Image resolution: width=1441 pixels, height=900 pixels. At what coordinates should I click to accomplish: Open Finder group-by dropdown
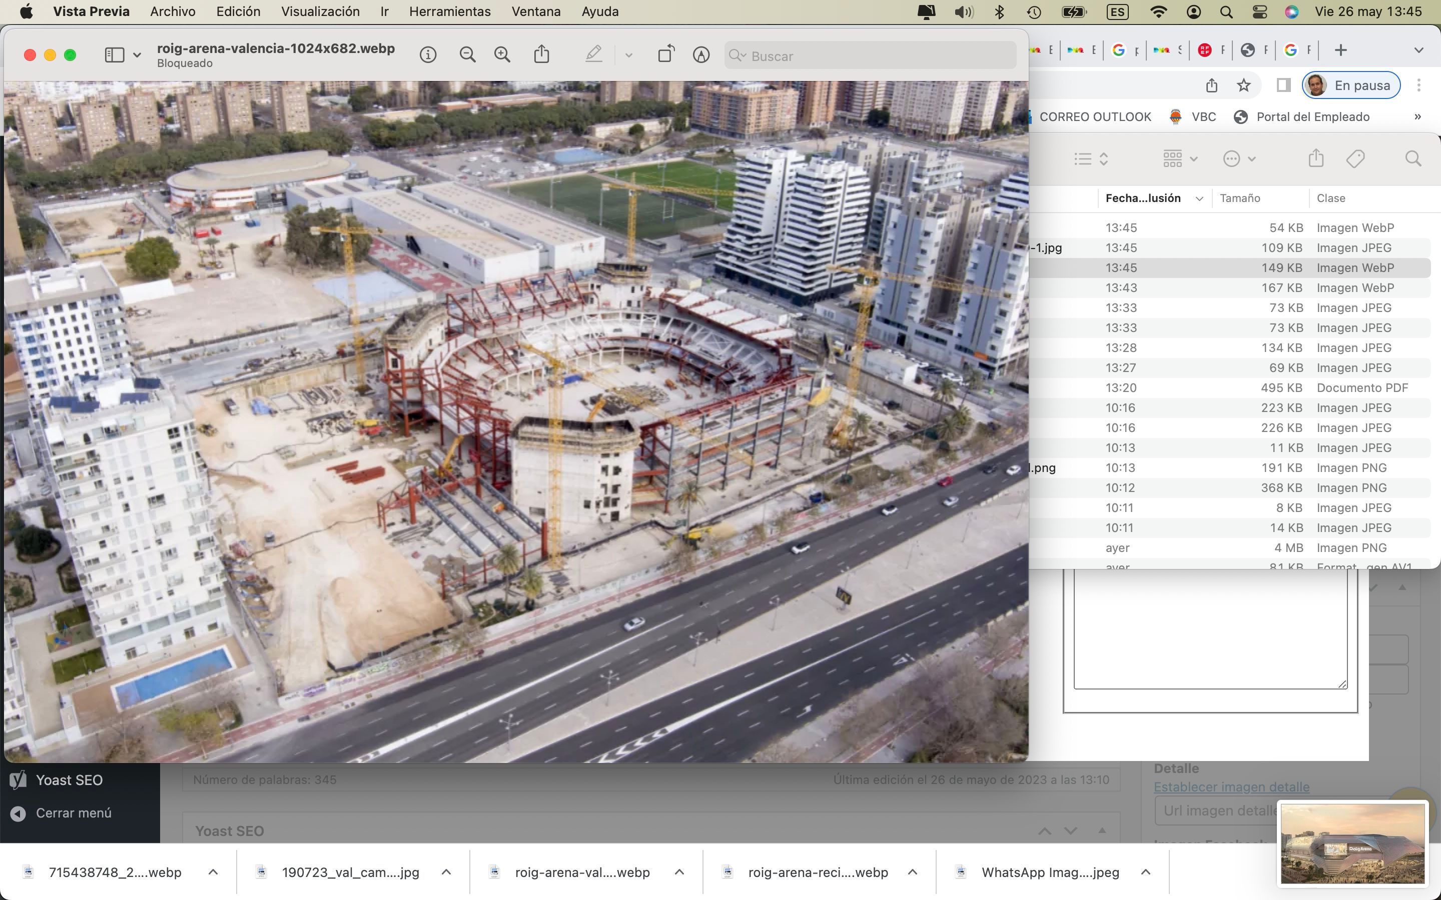click(1180, 159)
